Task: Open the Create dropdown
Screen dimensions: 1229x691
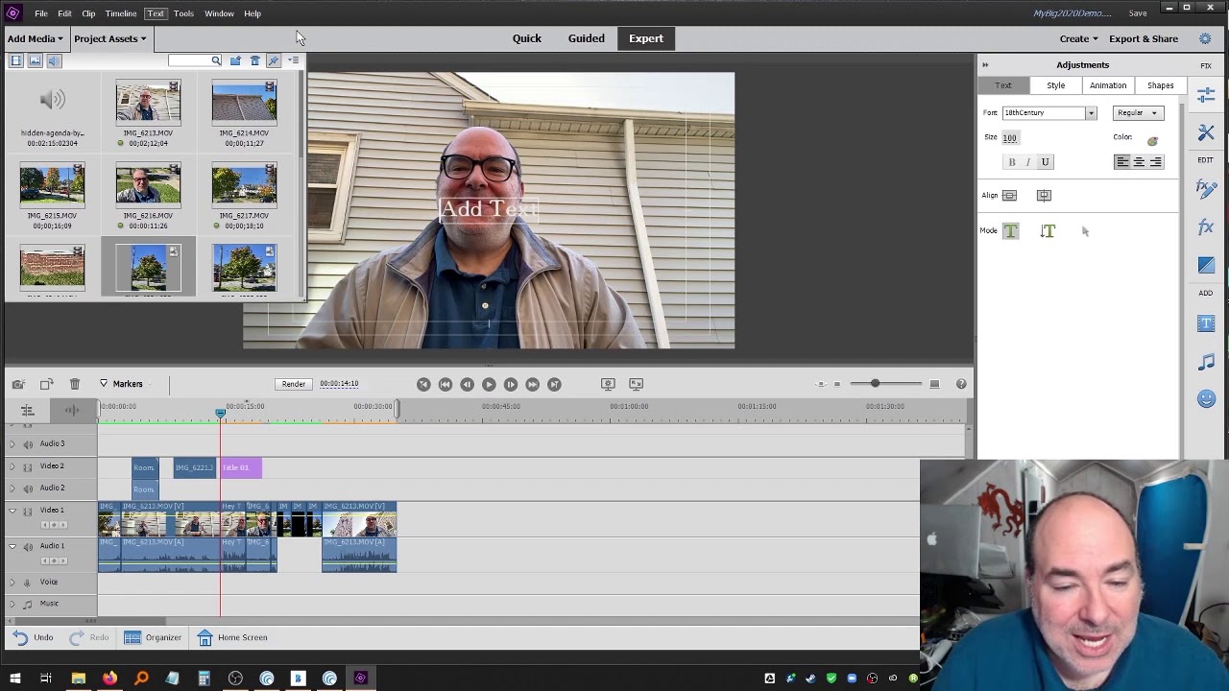Action: click(x=1078, y=38)
